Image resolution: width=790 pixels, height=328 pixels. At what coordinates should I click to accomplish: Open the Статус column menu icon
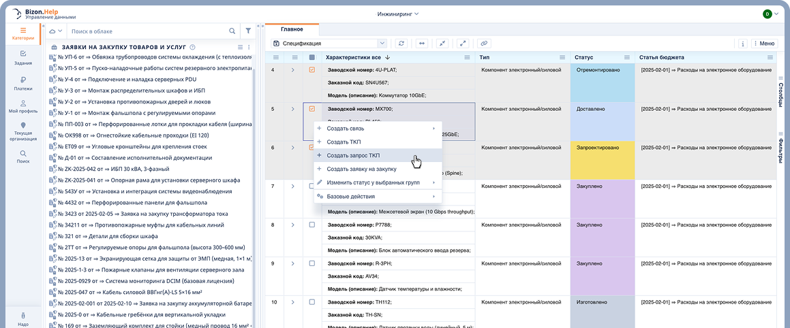627,57
